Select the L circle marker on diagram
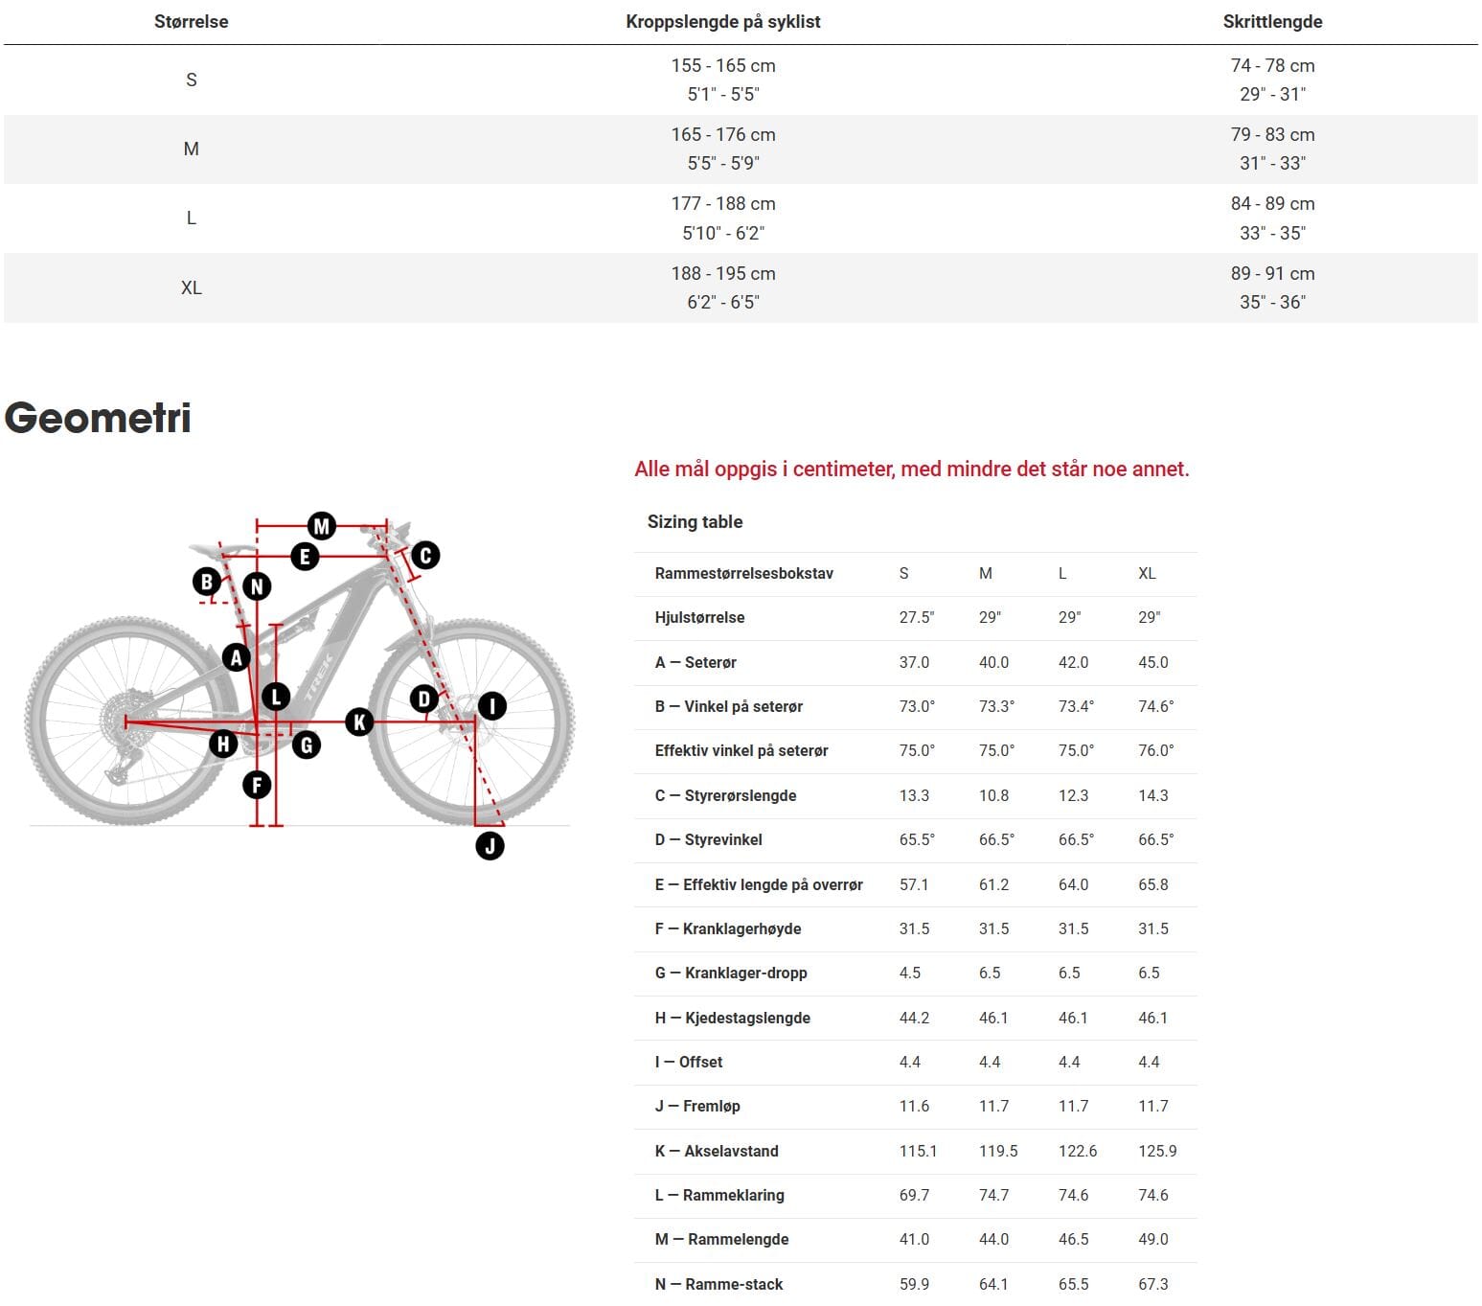Viewport: 1482px width, 1306px height. [x=277, y=697]
